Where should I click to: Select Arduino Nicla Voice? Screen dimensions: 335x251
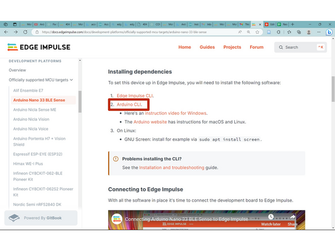pyautogui.click(x=31, y=129)
